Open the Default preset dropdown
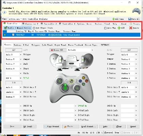The width and height of the screenshot is (143, 136). [x=92, y=50]
